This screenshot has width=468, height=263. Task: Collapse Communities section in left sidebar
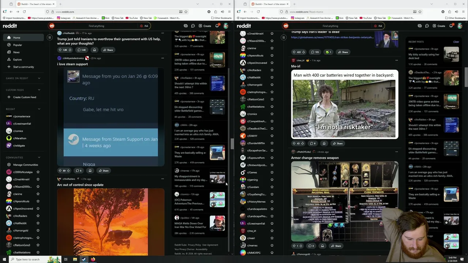point(39,157)
